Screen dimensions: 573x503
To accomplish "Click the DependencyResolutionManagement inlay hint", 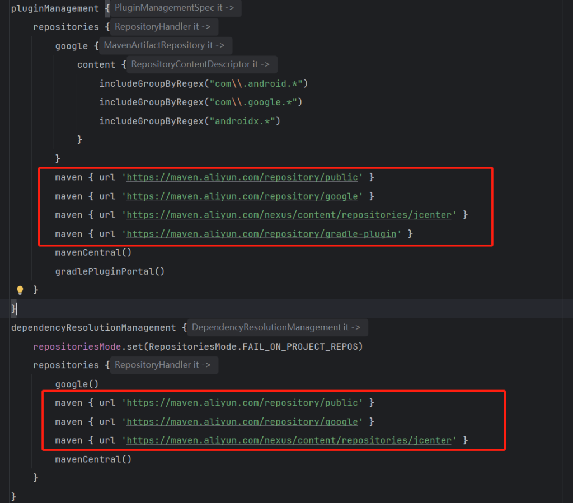I will pos(276,327).
